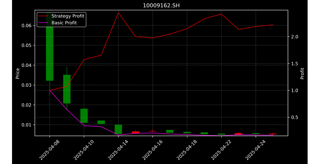Click the 2.0 profit tick label
320x164 pixels.
click(x=295, y=37)
